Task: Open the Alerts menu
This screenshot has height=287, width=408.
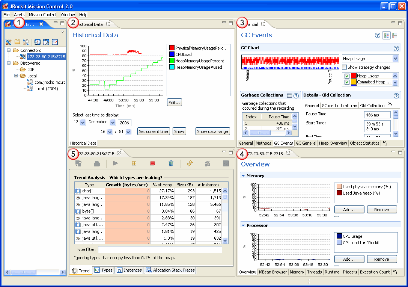Action: 19,15
